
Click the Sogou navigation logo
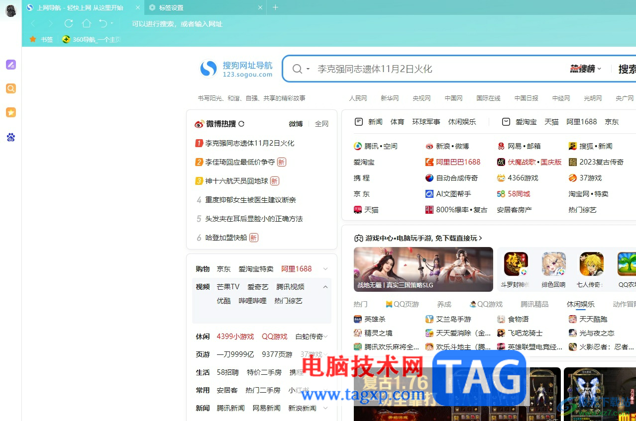pos(236,69)
